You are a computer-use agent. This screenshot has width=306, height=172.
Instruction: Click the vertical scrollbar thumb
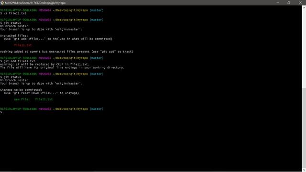pyautogui.click(x=304, y=128)
